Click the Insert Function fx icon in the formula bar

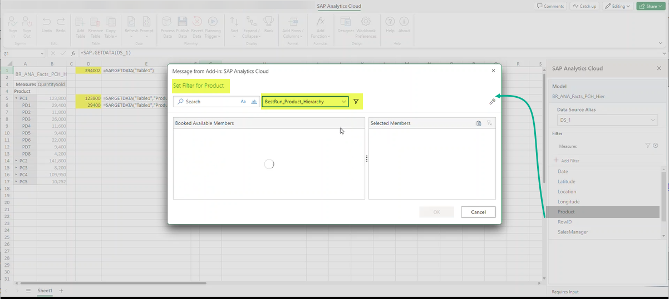click(x=73, y=53)
